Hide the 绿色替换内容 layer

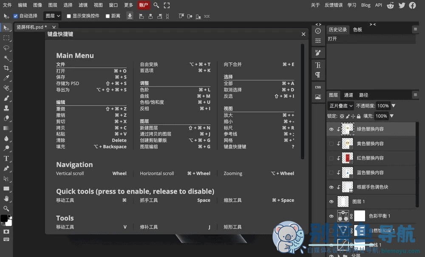click(x=331, y=129)
